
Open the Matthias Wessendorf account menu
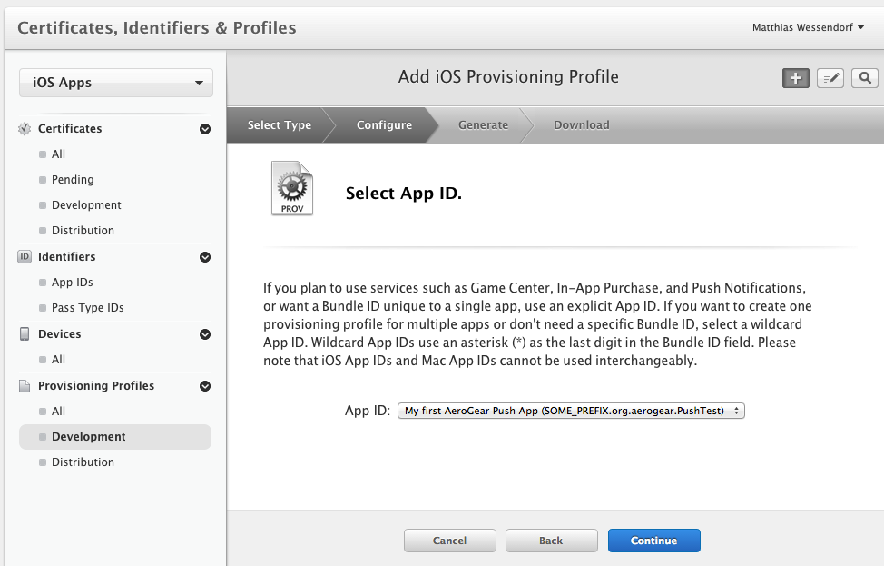coord(806,26)
